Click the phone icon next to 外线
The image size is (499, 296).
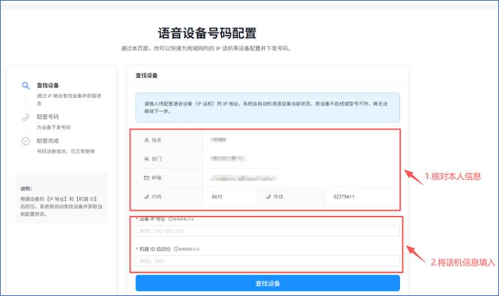[x=268, y=197]
